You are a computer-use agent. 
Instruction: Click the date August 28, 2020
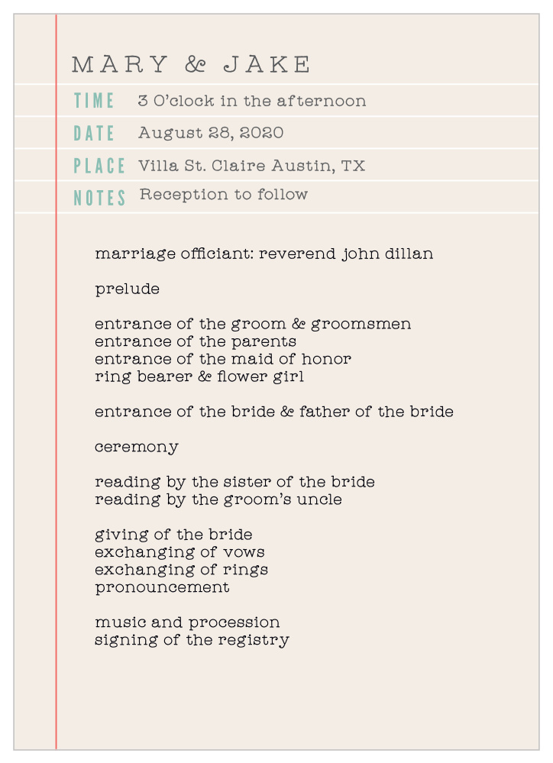point(211,133)
